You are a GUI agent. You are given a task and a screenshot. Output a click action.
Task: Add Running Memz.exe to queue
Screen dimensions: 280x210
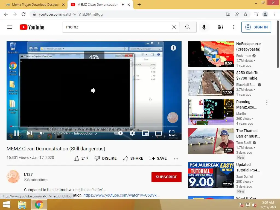point(229,113)
